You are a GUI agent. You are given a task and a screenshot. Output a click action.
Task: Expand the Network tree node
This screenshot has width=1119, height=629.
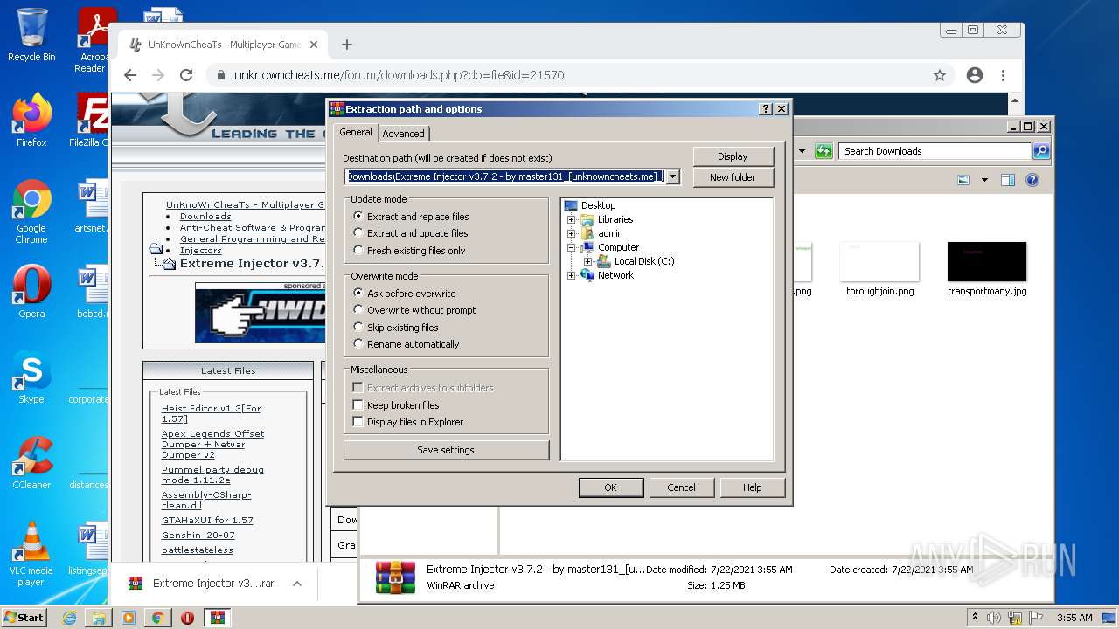point(572,275)
